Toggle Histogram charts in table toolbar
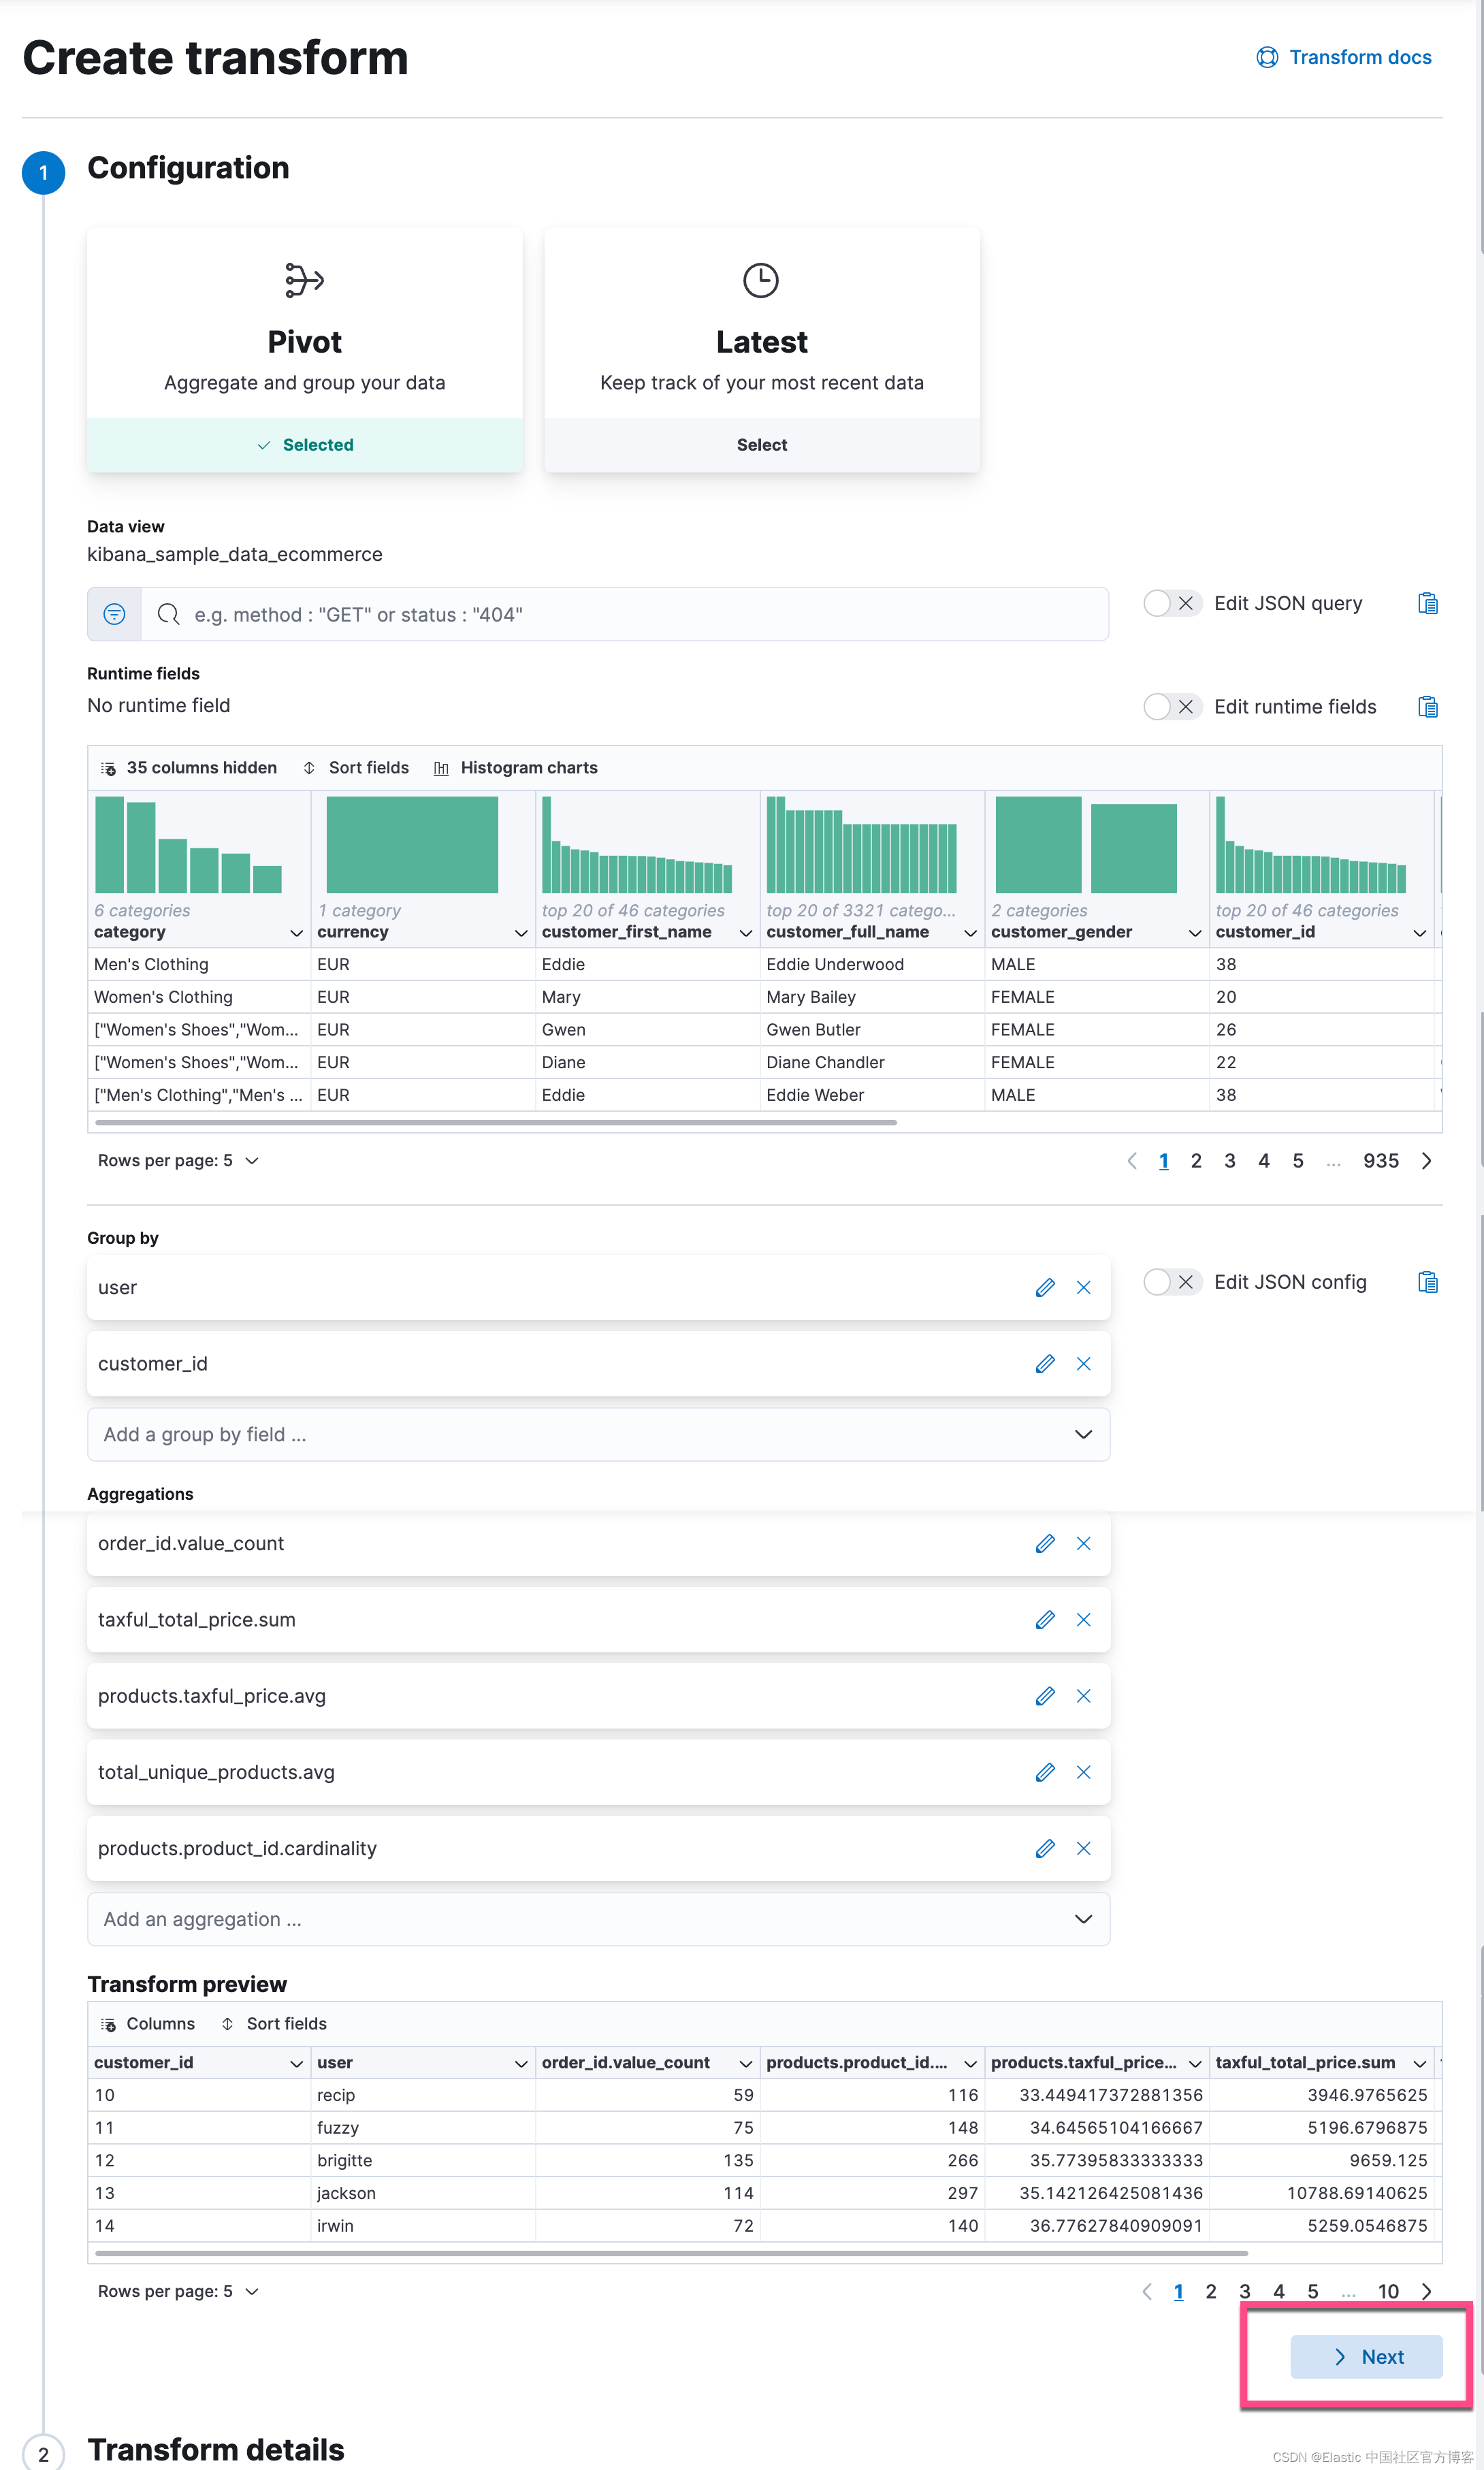The width and height of the screenshot is (1484, 2470). click(x=516, y=768)
